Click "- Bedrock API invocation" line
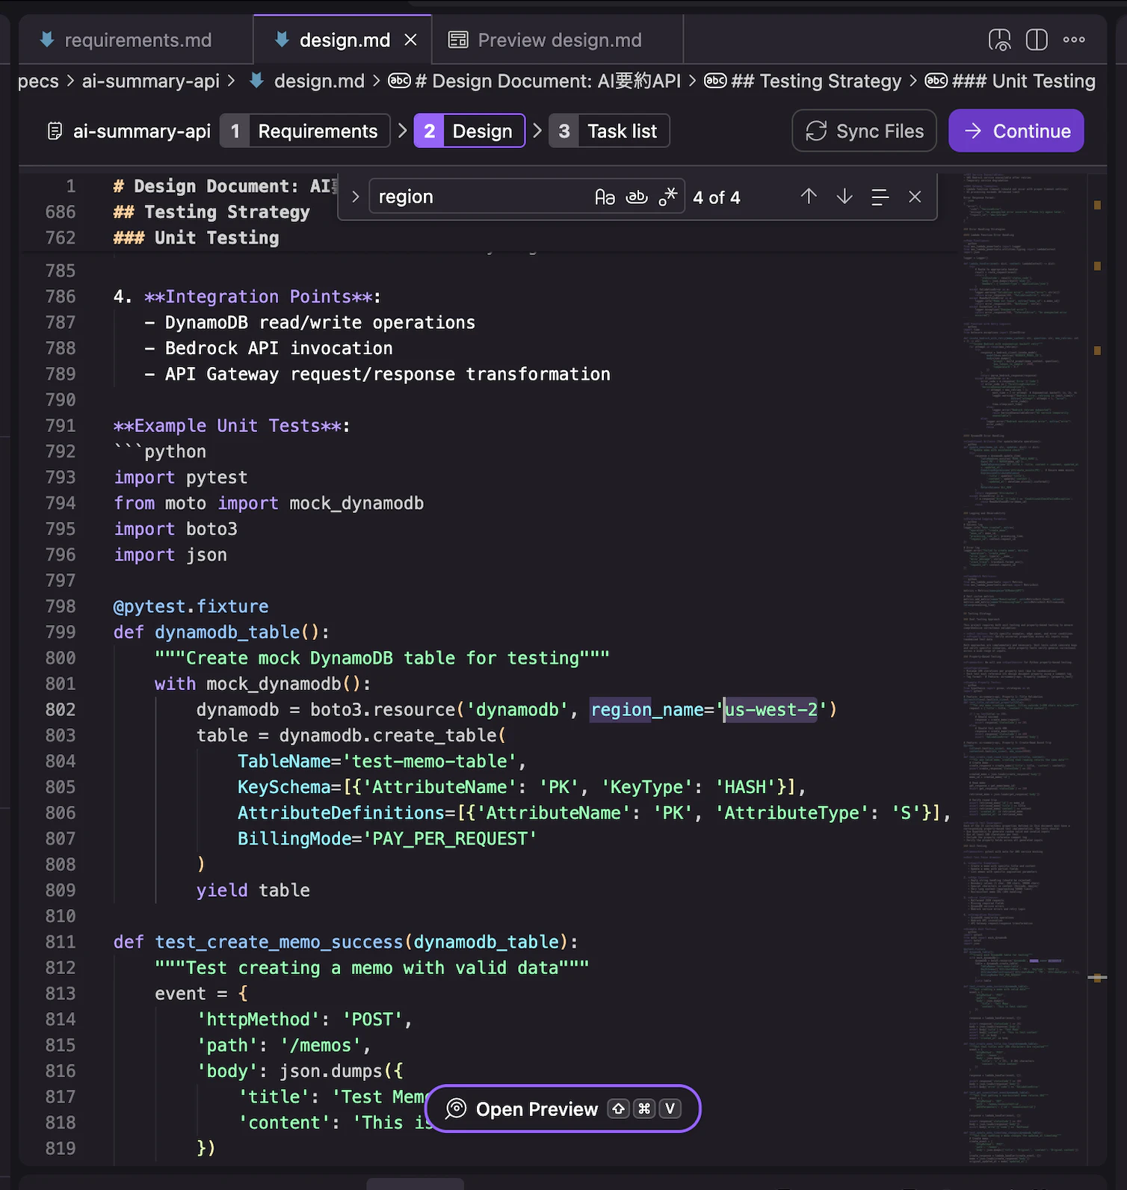The height and width of the screenshot is (1190, 1127). [x=268, y=348]
